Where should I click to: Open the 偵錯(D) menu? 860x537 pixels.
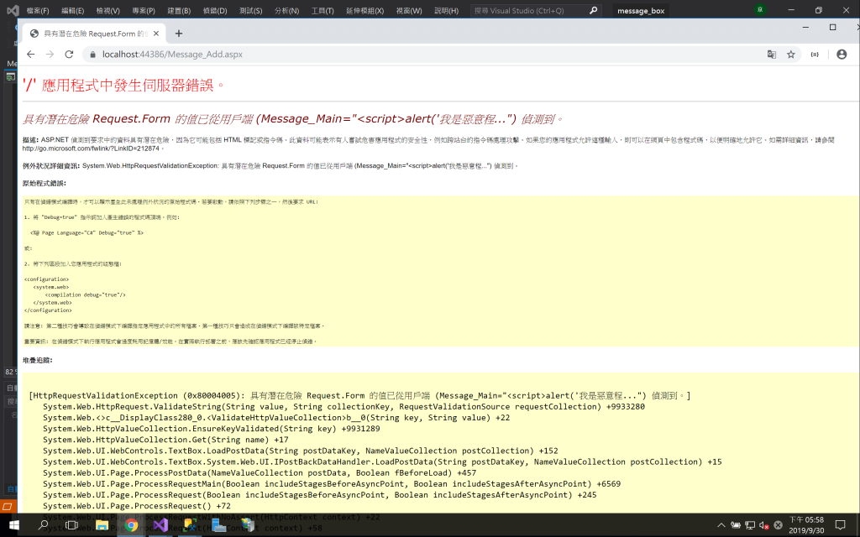click(214, 11)
